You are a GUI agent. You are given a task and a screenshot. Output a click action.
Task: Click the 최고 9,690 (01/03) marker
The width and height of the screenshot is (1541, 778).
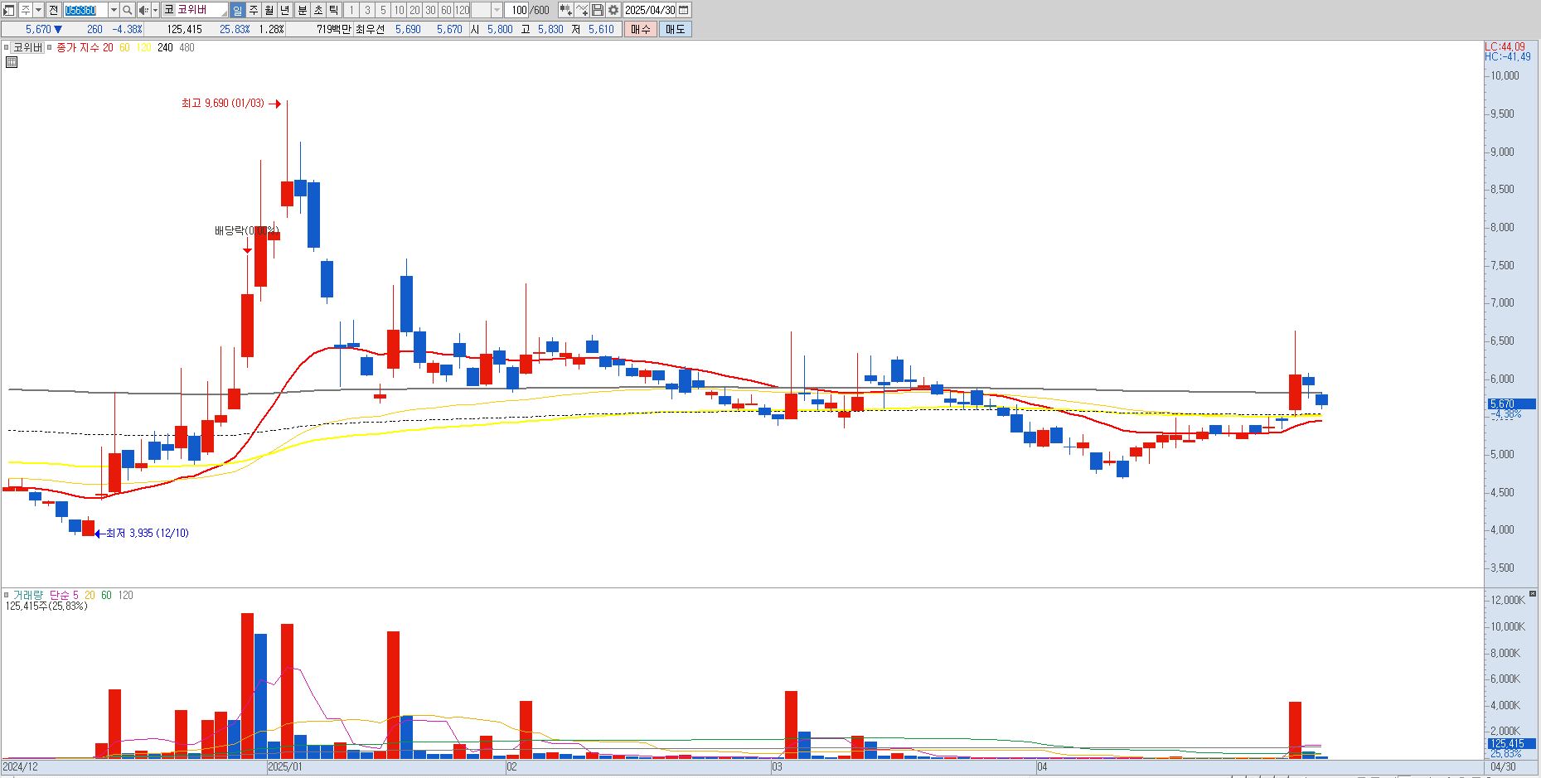[232, 104]
